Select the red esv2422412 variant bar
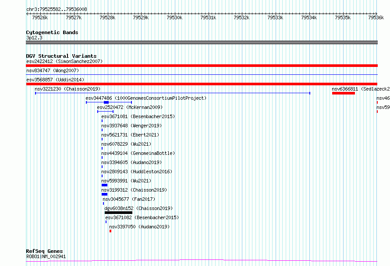 202,66
